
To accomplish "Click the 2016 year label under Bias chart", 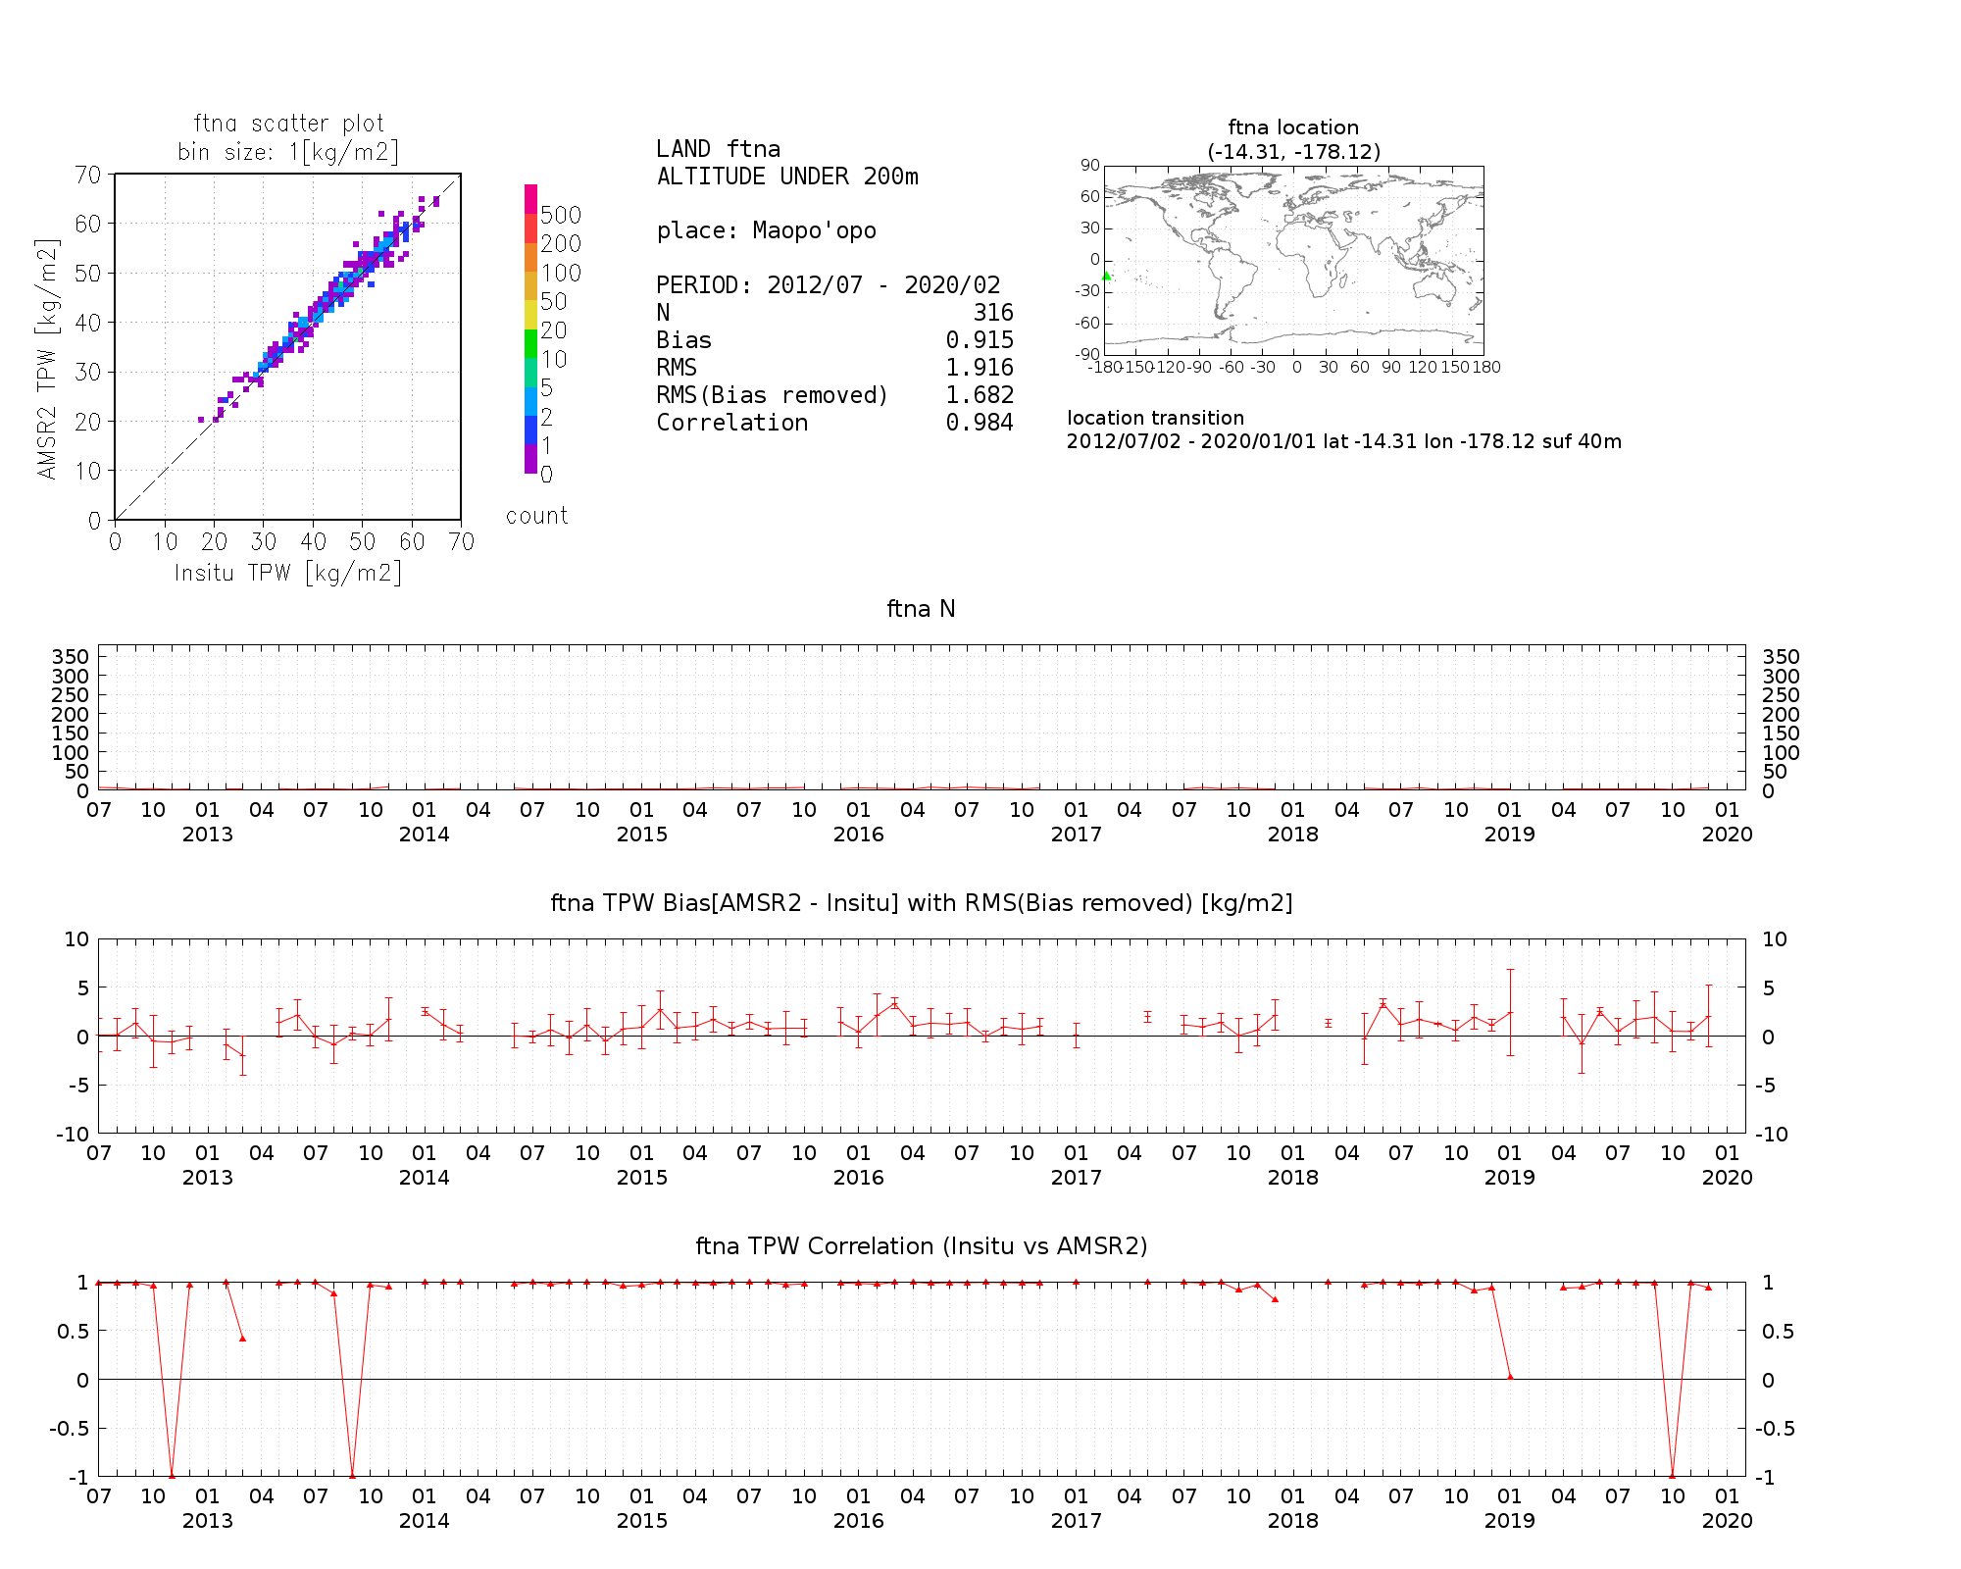I will [x=858, y=1178].
